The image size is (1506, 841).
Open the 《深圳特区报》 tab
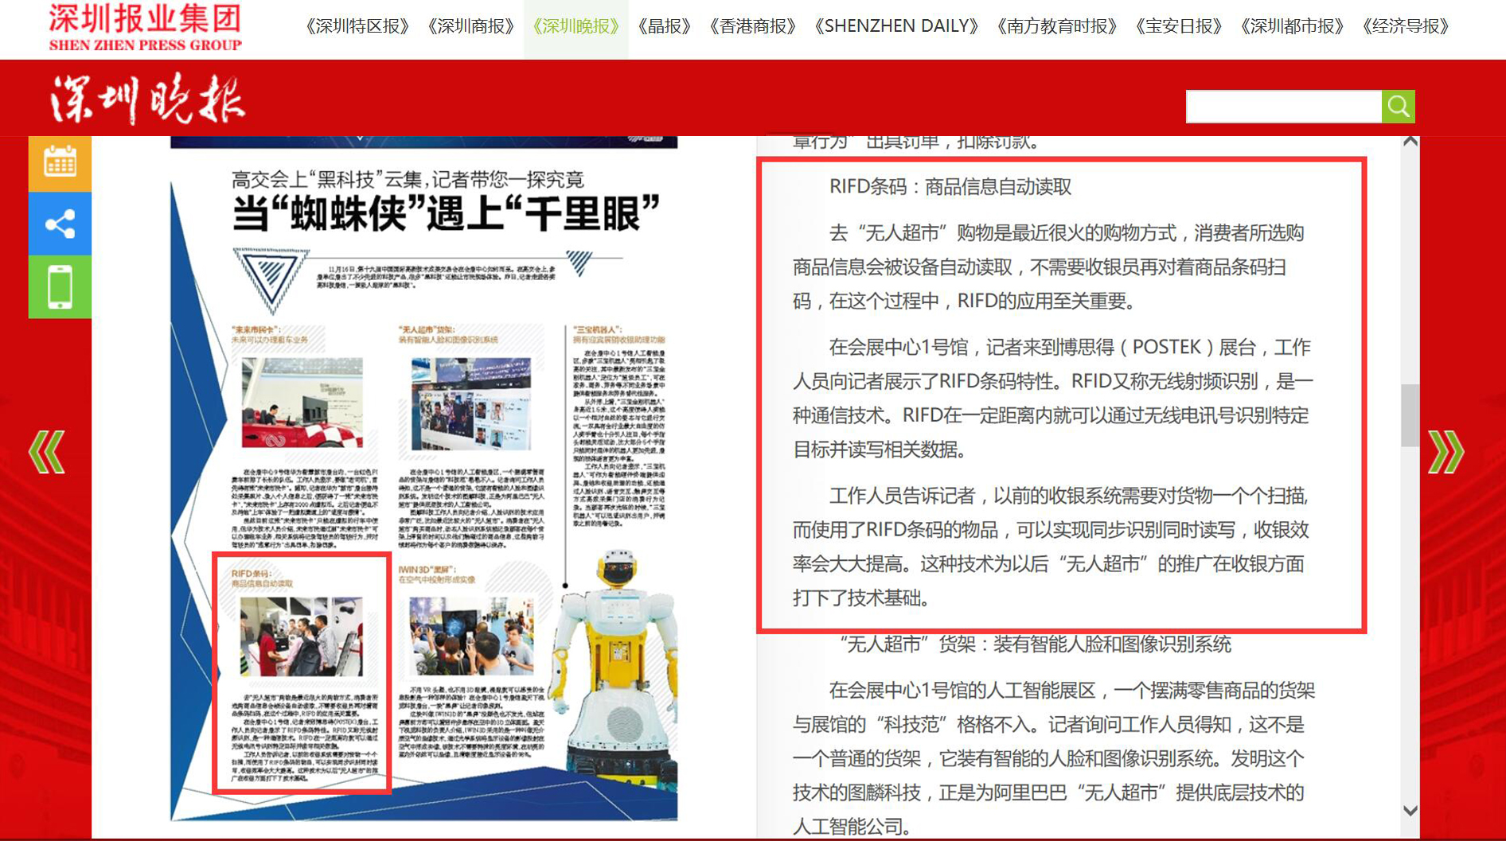[357, 26]
